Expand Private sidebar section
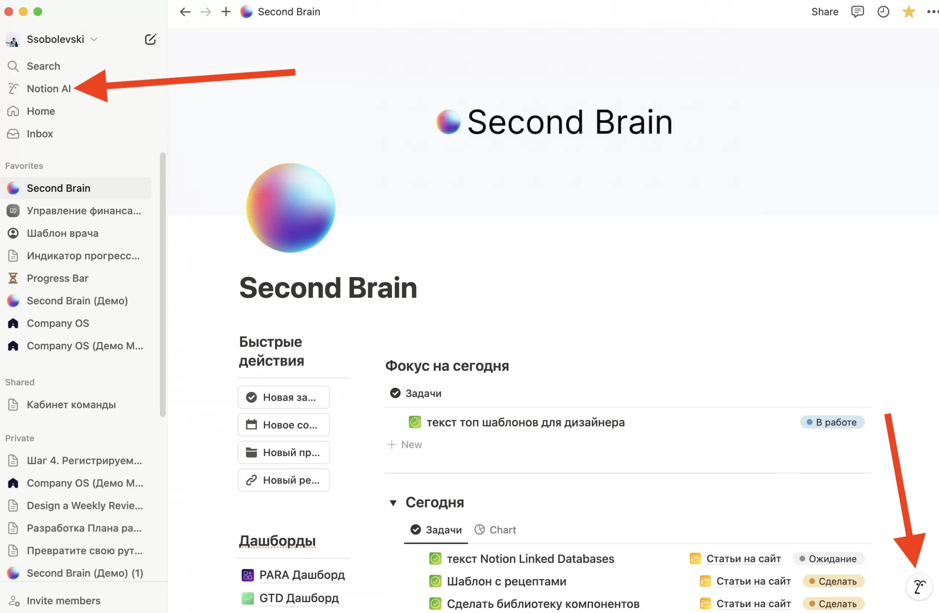This screenshot has width=939, height=613. (x=19, y=438)
